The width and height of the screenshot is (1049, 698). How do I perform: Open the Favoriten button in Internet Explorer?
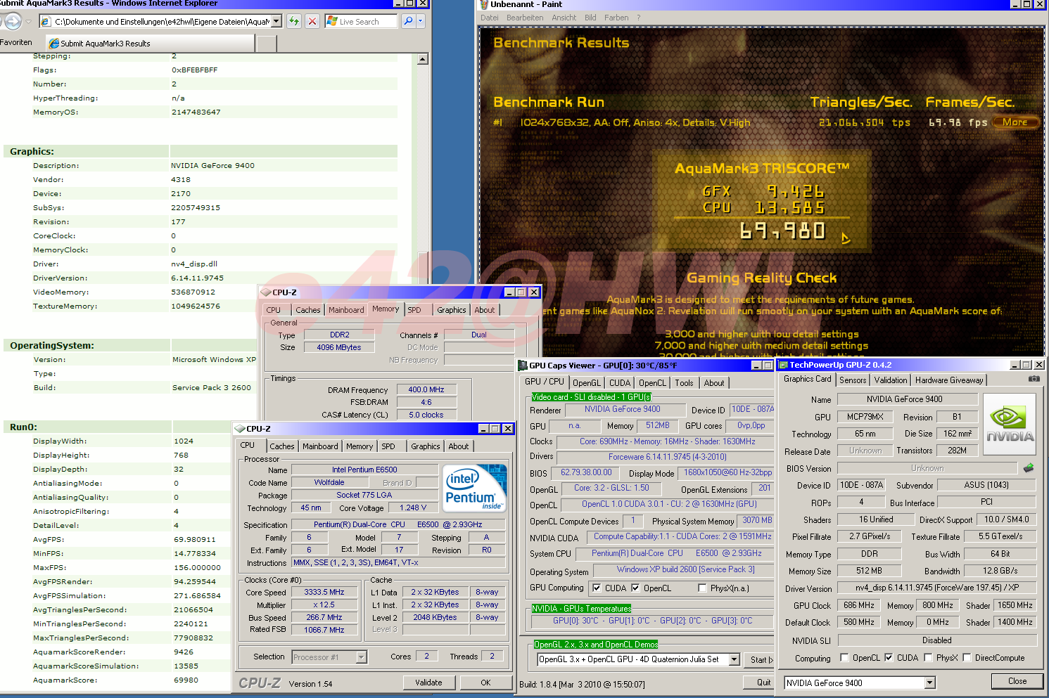tap(17, 42)
